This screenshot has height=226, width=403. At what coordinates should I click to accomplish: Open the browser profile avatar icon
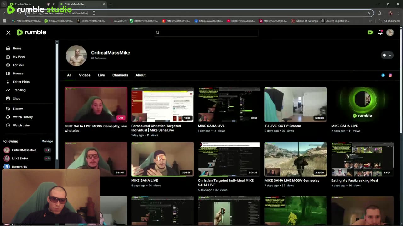[x=390, y=13]
